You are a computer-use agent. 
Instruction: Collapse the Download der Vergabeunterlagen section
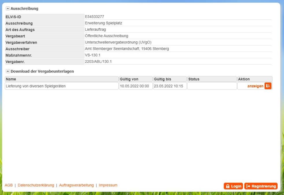click(8, 71)
